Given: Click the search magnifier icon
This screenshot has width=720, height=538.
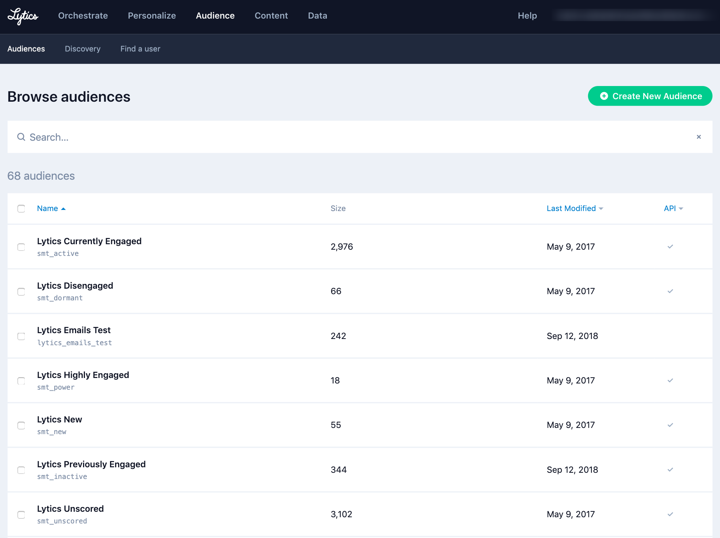Looking at the screenshot, I should [21, 137].
